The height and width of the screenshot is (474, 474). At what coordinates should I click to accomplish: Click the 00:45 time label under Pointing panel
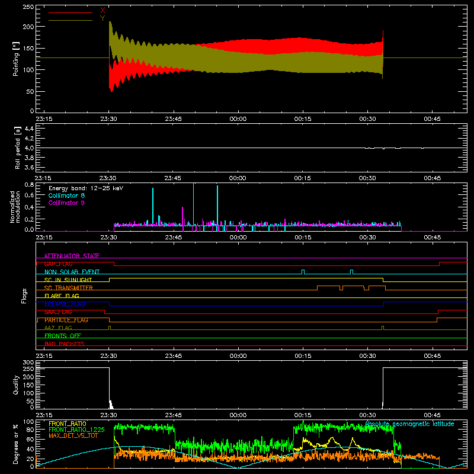click(432, 119)
